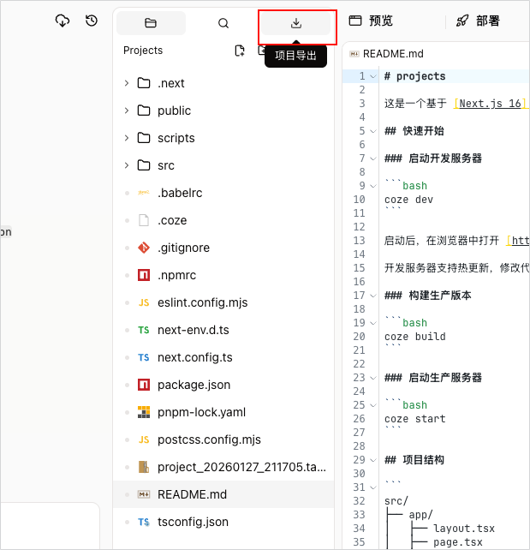Fold the 项目结构 section at line 29
The image size is (530, 550).
pos(373,460)
